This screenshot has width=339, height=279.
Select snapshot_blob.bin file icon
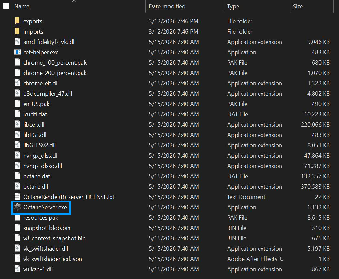17,228
